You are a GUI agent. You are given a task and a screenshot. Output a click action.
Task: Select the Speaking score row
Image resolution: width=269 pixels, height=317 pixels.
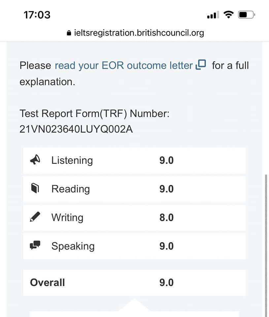pos(134,246)
